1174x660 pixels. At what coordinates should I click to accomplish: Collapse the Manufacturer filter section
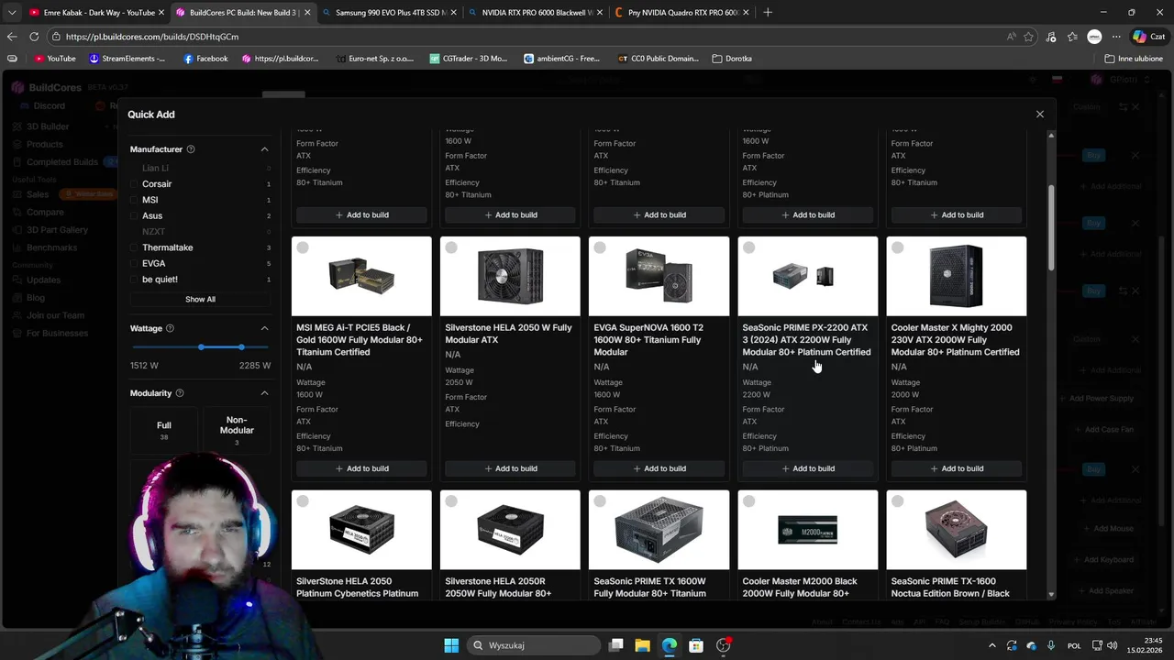(264, 149)
